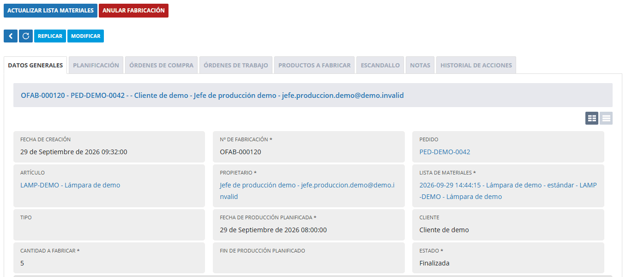Open the Órdenes de Compra tab
Image resolution: width=626 pixels, height=277 pixels.
[162, 65]
